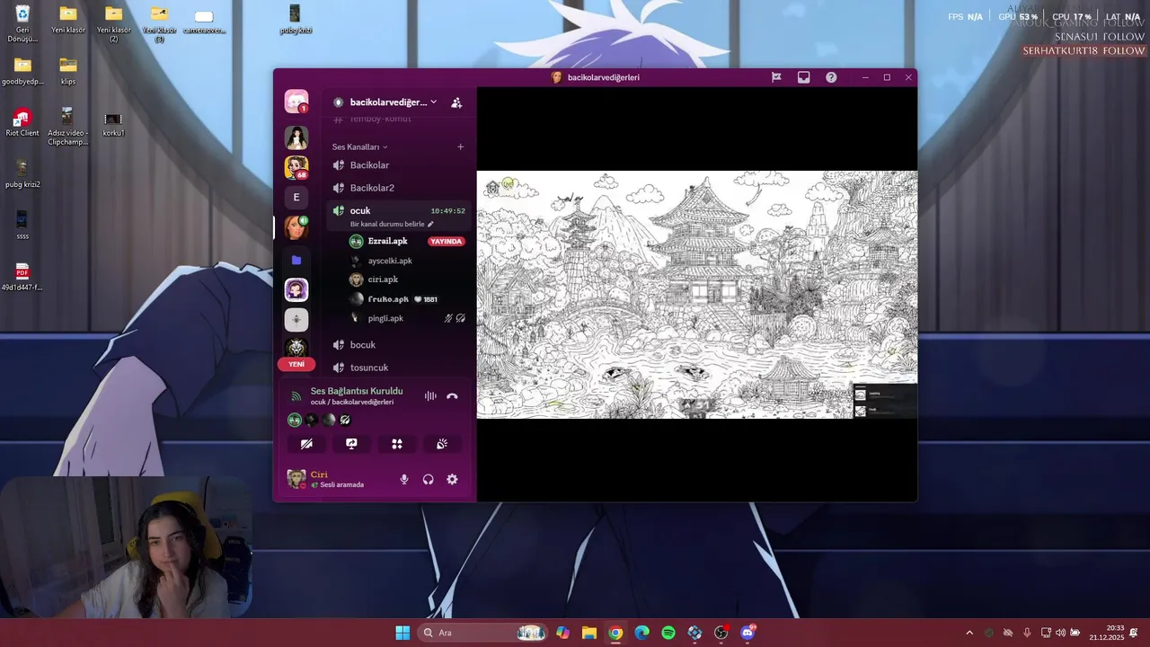Open the soundboard button
Screen dimensions: 1150x647
[x=442, y=444]
